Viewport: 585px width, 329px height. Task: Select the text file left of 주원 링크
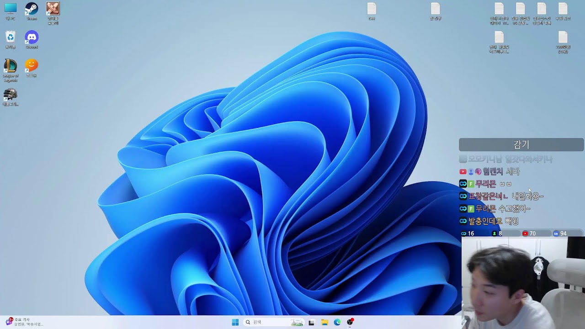tap(542, 13)
